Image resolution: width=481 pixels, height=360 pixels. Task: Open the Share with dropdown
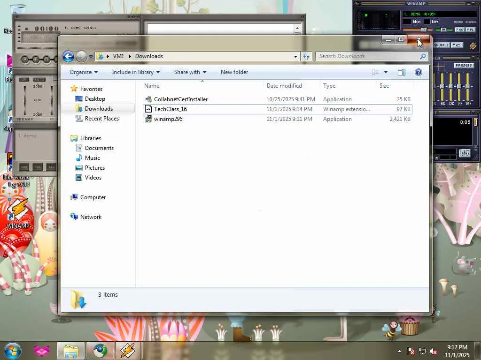click(x=190, y=72)
